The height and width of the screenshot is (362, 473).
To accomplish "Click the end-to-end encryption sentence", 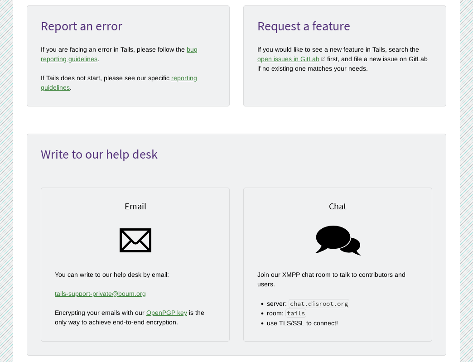I will (x=130, y=318).
